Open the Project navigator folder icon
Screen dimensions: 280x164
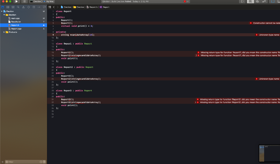3,7
